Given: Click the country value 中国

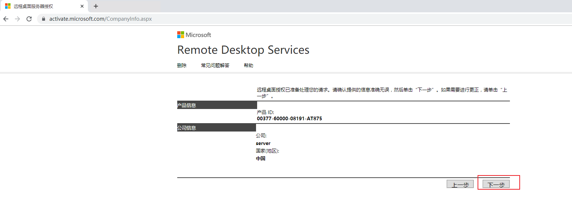Looking at the screenshot, I should pyautogui.click(x=260, y=158).
